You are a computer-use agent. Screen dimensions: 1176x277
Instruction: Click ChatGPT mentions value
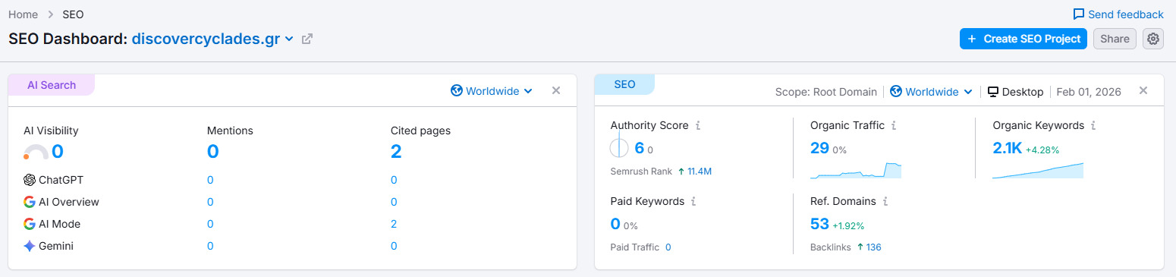tap(210, 180)
